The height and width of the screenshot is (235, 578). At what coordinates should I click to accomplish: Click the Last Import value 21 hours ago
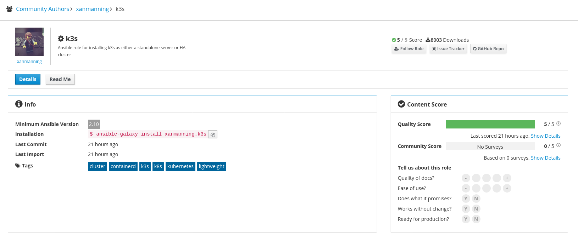click(x=103, y=154)
